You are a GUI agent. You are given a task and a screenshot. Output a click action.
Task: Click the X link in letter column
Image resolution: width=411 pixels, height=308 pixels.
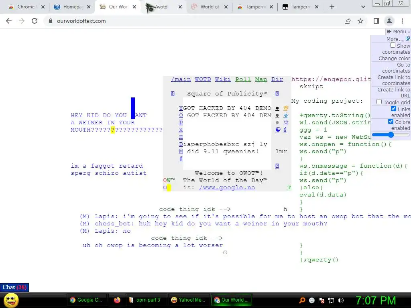tap(181, 130)
